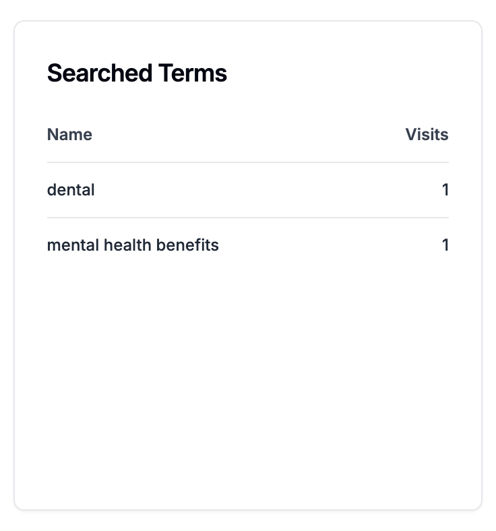Click the word Searched in the title
Screen dimensions: 496x531
pyautogui.click(x=100, y=73)
